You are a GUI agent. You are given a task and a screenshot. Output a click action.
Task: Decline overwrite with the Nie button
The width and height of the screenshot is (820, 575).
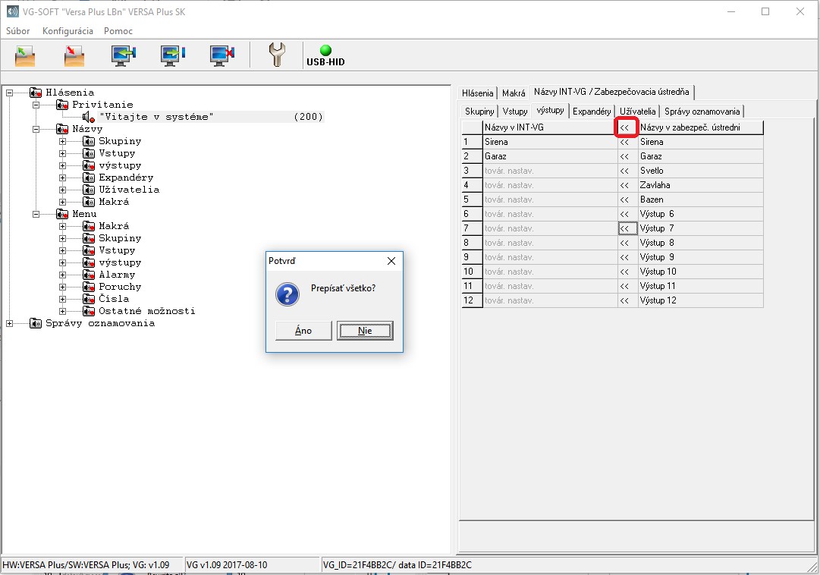tap(365, 331)
